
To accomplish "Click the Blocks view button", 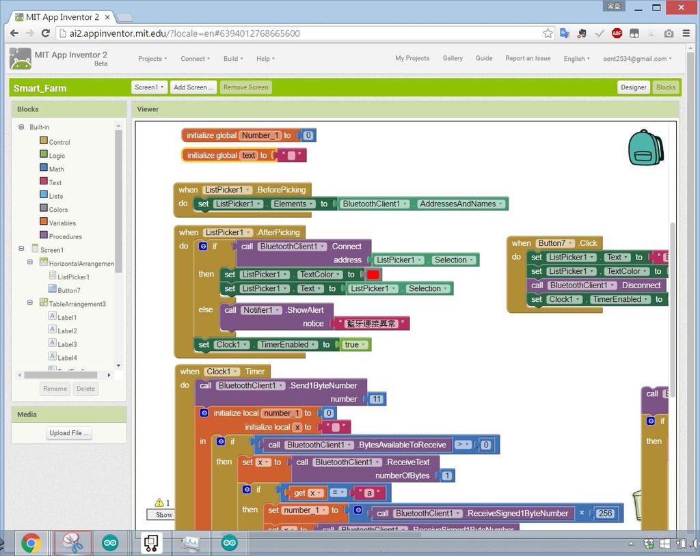I will (666, 87).
